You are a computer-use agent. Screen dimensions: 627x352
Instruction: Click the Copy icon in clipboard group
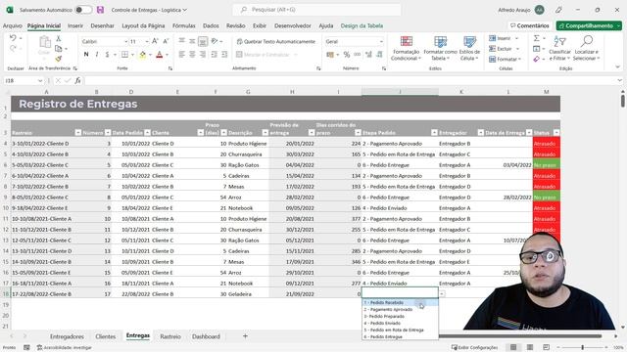pyautogui.click(x=59, y=49)
